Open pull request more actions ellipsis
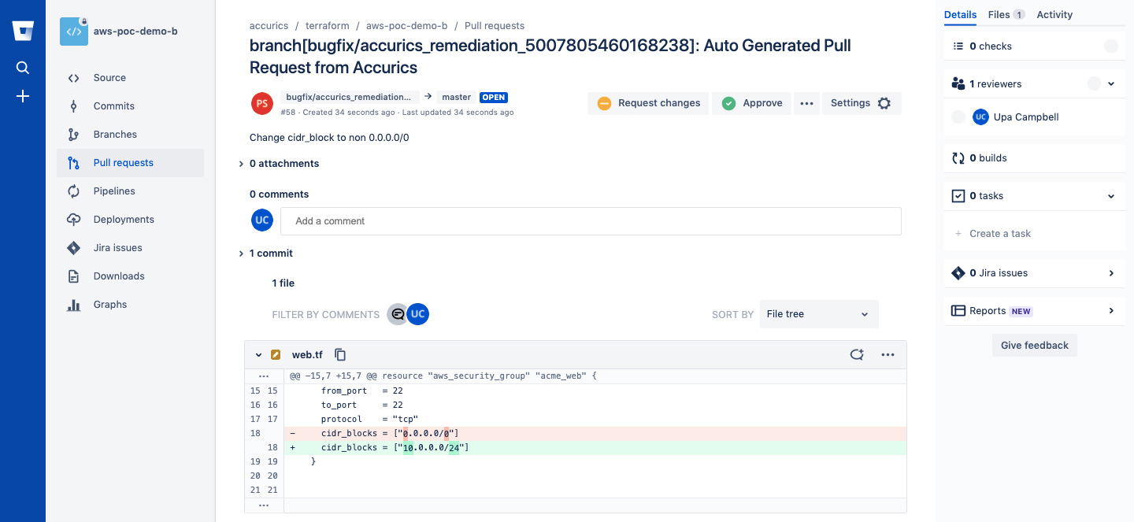This screenshot has width=1134, height=522. (806, 103)
